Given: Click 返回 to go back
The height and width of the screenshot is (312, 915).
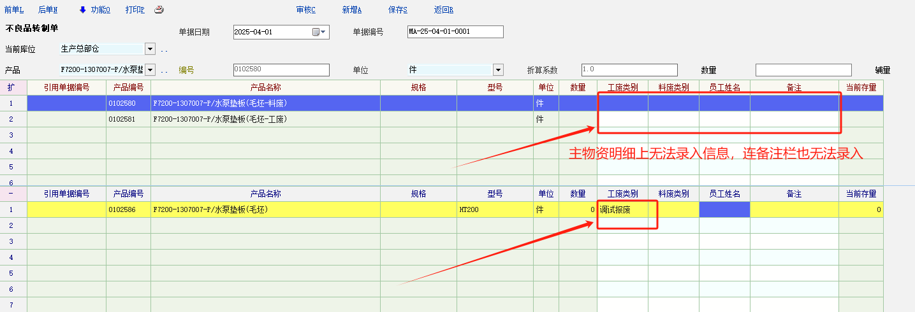Looking at the screenshot, I should tap(443, 10).
